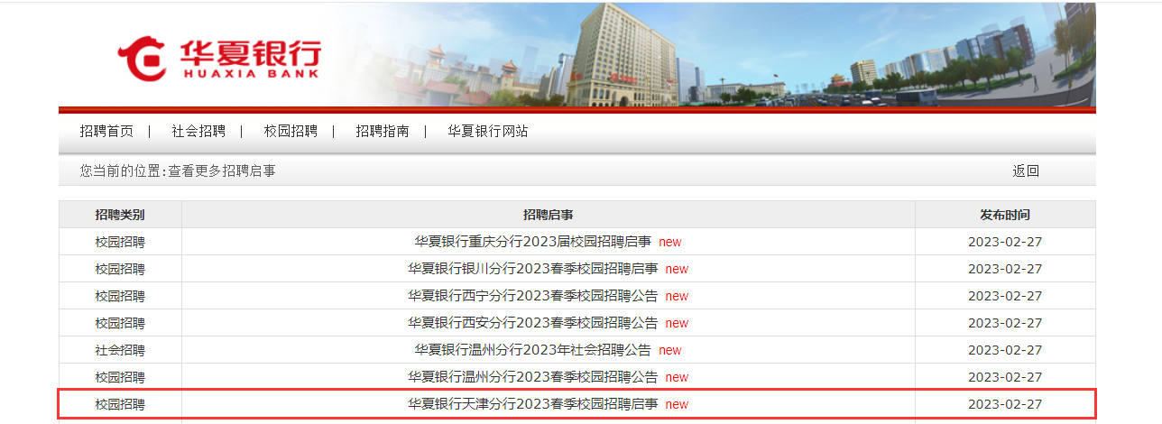This screenshot has width=1162, height=424.
Task: Click the date cell in 天津分行 row
Action: click(1005, 404)
